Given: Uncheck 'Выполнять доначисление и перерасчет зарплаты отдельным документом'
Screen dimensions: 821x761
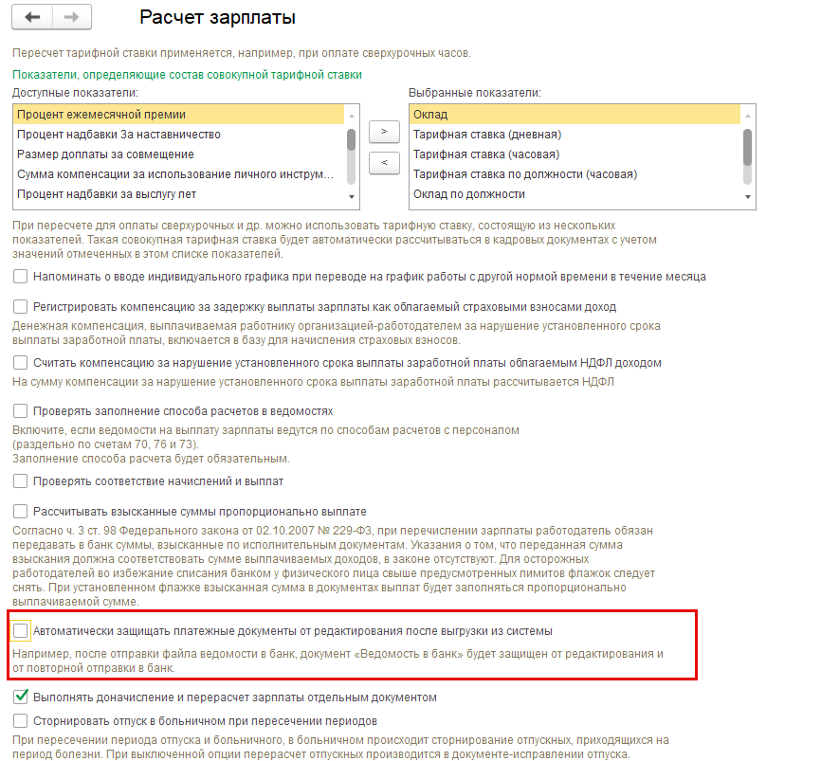Looking at the screenshot, I should click(21, 698).
